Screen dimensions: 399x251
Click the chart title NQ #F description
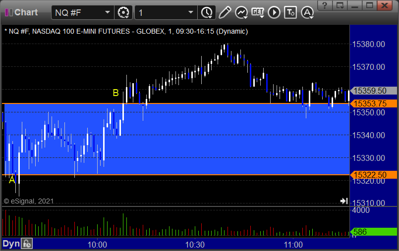coord(126,31)
